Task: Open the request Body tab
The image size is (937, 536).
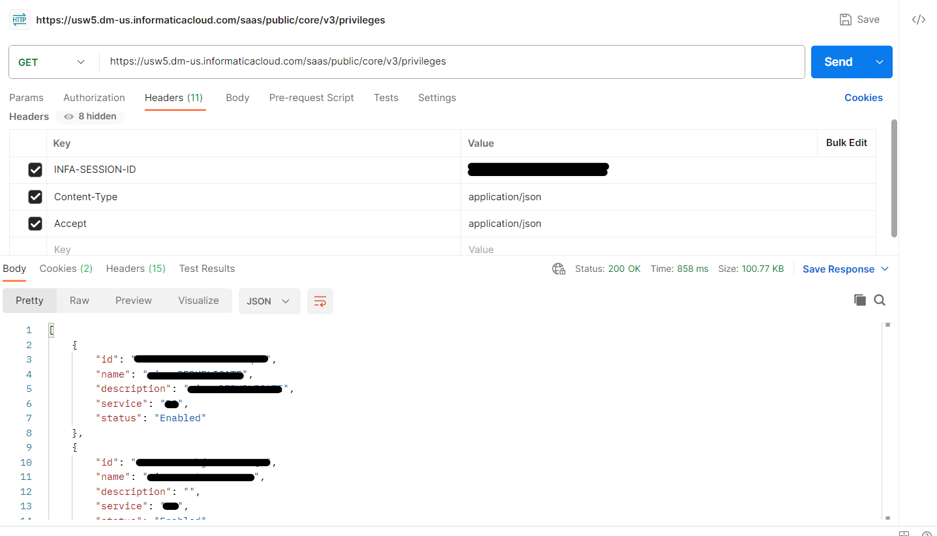Action: pyautogui.click(x=237, y=98)
